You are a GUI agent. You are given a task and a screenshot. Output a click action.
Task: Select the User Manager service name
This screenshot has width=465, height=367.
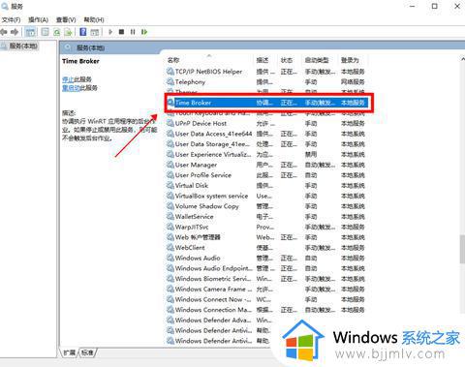pyautogui.click(x=196, y=165)
